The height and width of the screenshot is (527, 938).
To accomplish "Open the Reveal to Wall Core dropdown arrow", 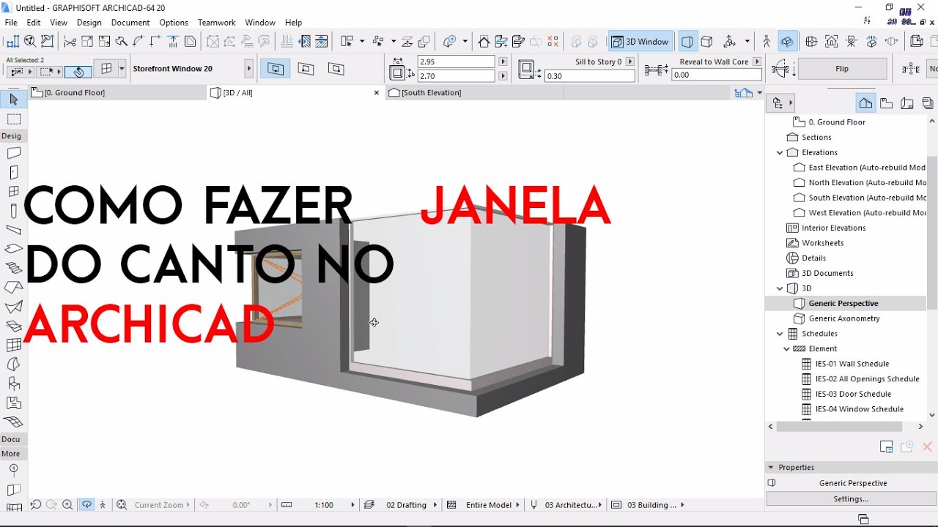I will (757, 62).
